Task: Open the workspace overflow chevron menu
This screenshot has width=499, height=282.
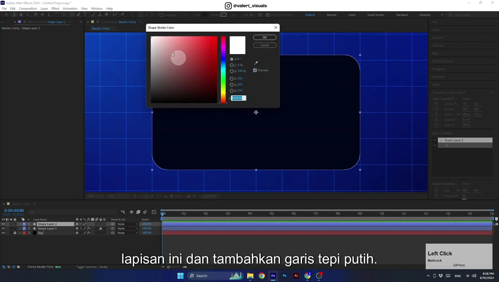Action: 442,15
